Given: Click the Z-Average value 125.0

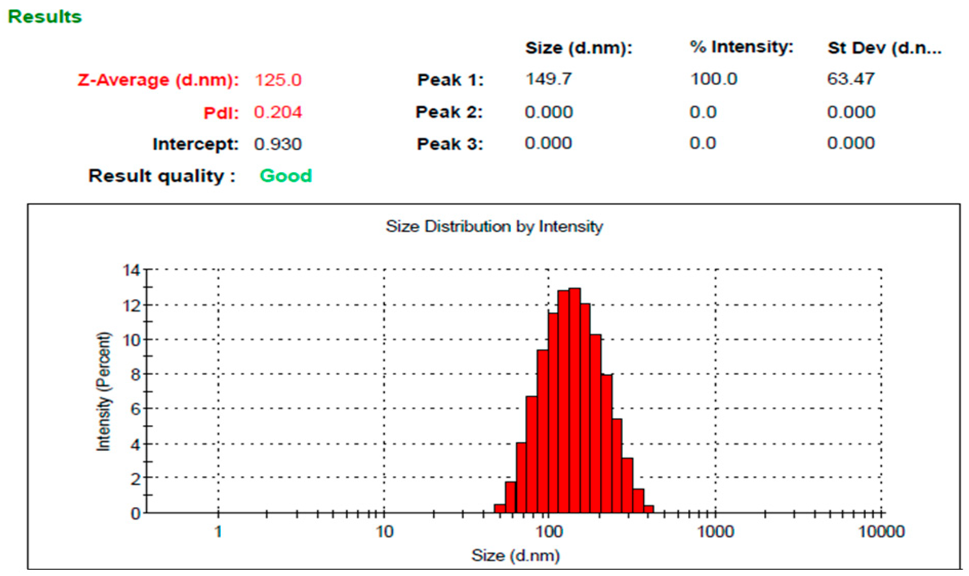Looking at the screenshot, I should (278, 80).
